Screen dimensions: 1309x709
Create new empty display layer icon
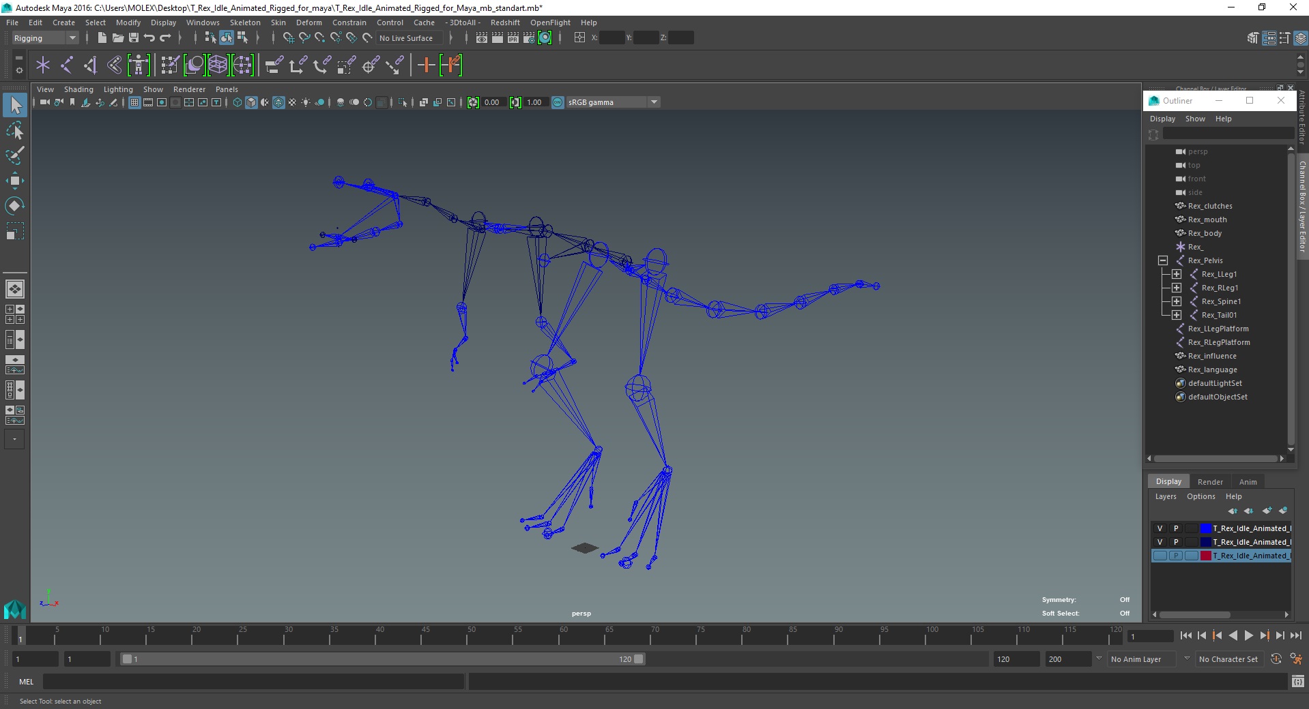1267,511
